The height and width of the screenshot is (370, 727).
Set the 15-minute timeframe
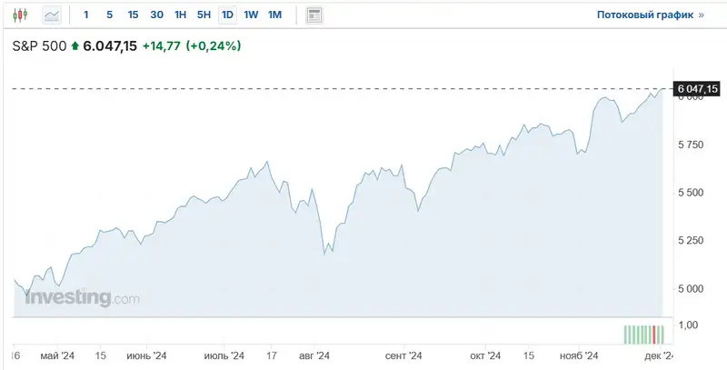tap(134, 15)
